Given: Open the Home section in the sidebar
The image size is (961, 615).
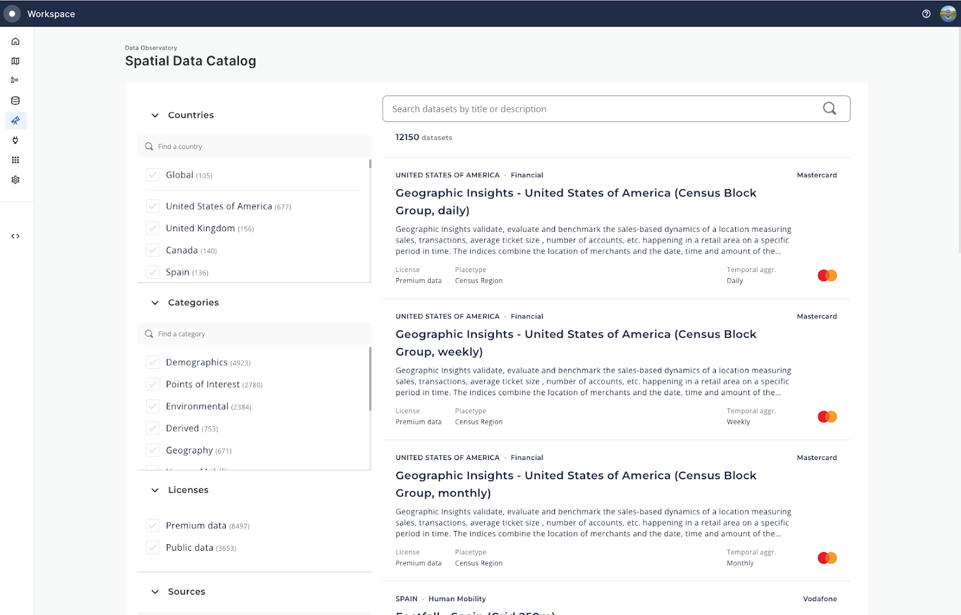Looking at the screenshot, I should (x=15, y=41).
